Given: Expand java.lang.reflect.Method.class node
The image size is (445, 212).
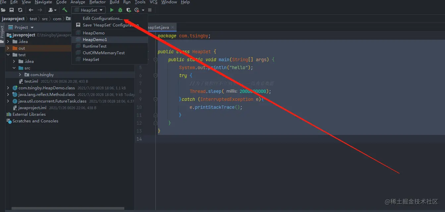Looking at the screenshot, I should [x=8, y=95].
